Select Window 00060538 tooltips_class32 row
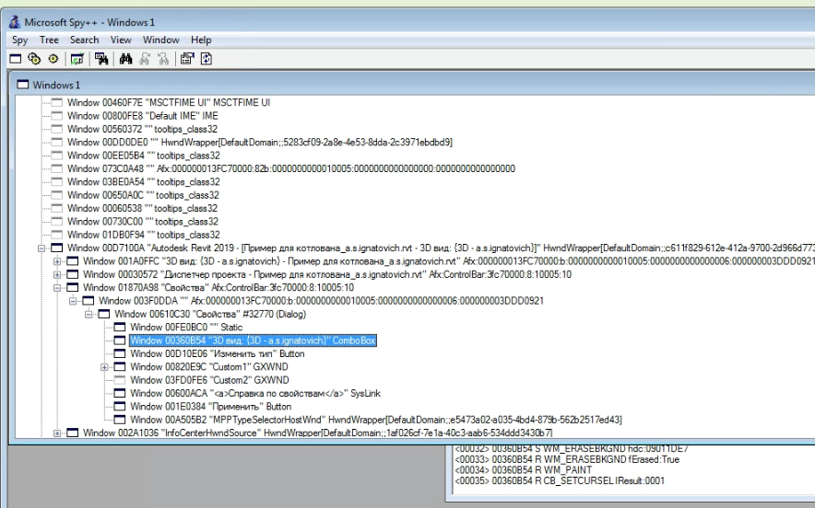The image size is (815, 508). click(x=142, y=209)
